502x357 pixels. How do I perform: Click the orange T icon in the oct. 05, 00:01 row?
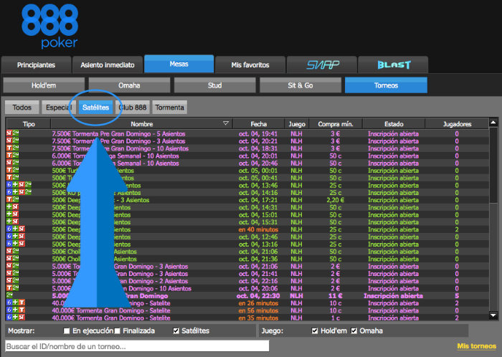tap(9, 171)
